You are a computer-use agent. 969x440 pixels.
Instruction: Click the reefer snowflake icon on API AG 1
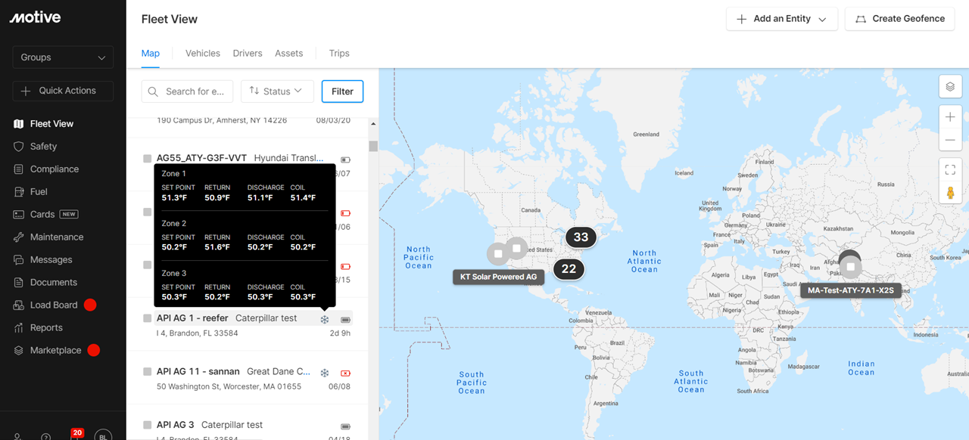pos(325,319)
